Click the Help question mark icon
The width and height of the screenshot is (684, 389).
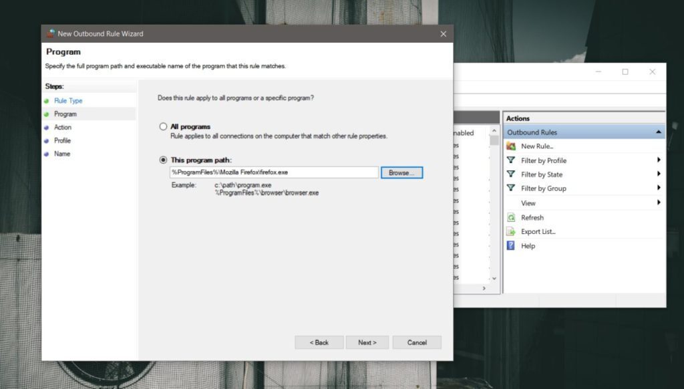[510, 245]
